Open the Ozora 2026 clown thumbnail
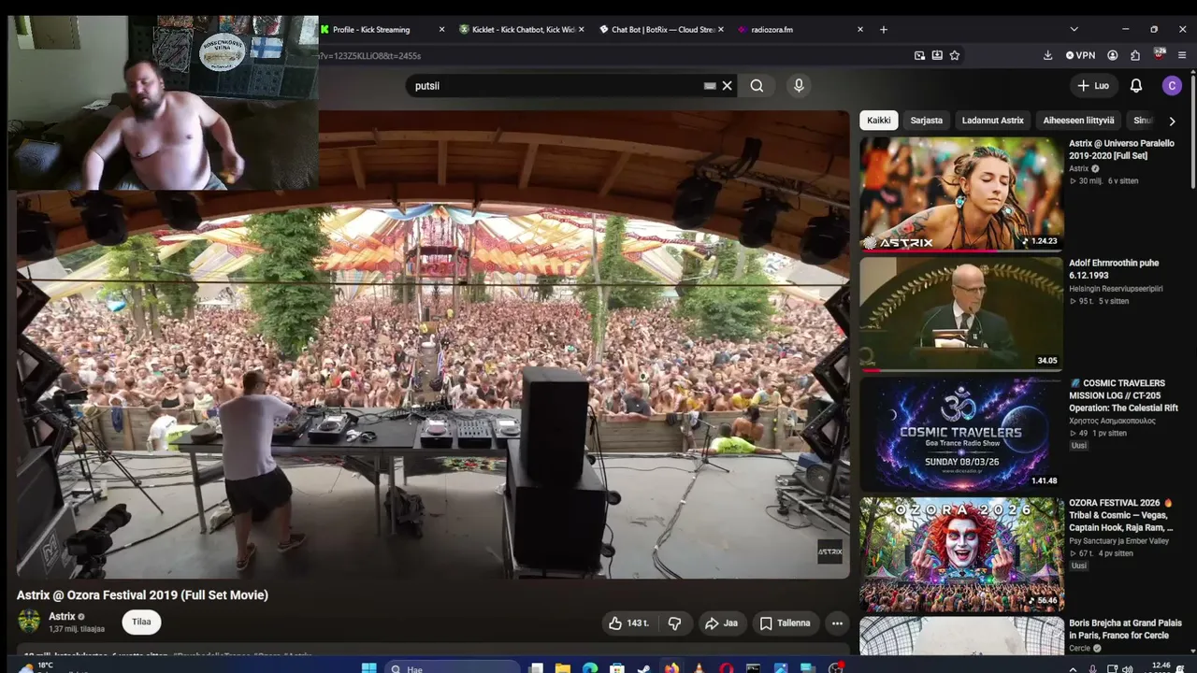Image resolution: width=1197 pixels, height=673 pixels. point(961,553)
